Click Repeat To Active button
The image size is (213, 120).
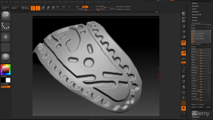click(x=201, y=104)
